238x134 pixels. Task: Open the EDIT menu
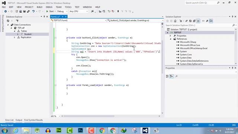(x=11, y=7)
